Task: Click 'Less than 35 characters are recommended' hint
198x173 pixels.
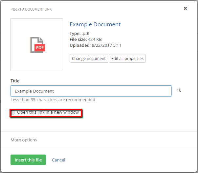Action: 53,100
